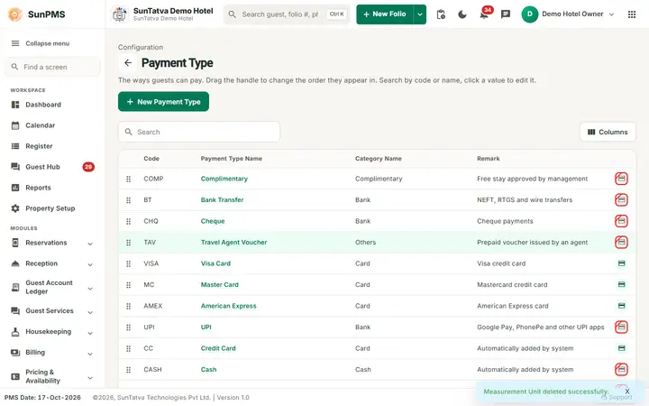This screenshot has width=649, height=406.
Task: Click the row action icon for UPI
Action: 621,327
